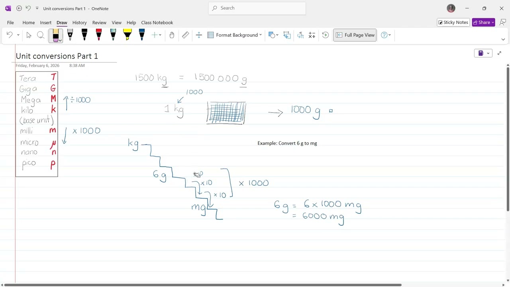The height and width of the screenshot is (287, 510).
Task: Expand the page with diagonal arrows
Action: [499, 53]
